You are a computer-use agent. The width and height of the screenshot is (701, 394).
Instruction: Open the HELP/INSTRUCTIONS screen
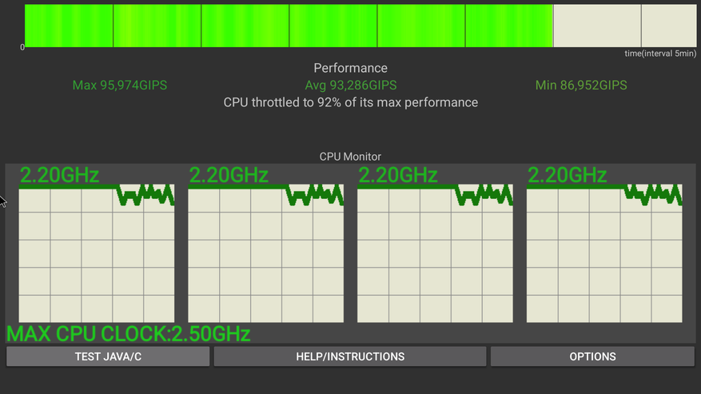click(x=350, y=356)
